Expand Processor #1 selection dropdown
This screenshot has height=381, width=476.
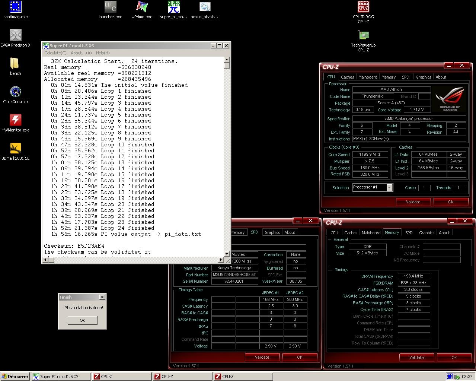pos(389,187)
